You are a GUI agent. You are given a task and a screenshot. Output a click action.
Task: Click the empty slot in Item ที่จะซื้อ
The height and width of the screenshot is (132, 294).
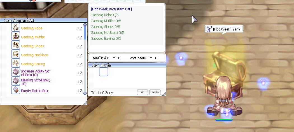click(104, 72)
